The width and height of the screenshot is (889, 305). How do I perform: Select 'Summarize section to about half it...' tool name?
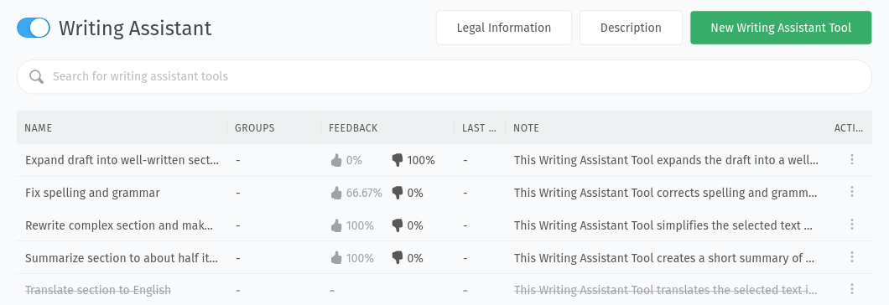click(122, 258)
